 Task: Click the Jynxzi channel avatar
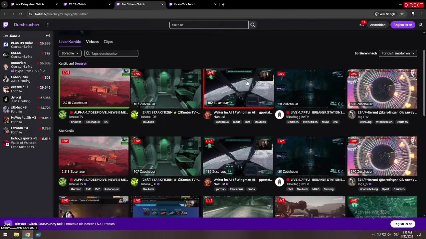[6, 99]
